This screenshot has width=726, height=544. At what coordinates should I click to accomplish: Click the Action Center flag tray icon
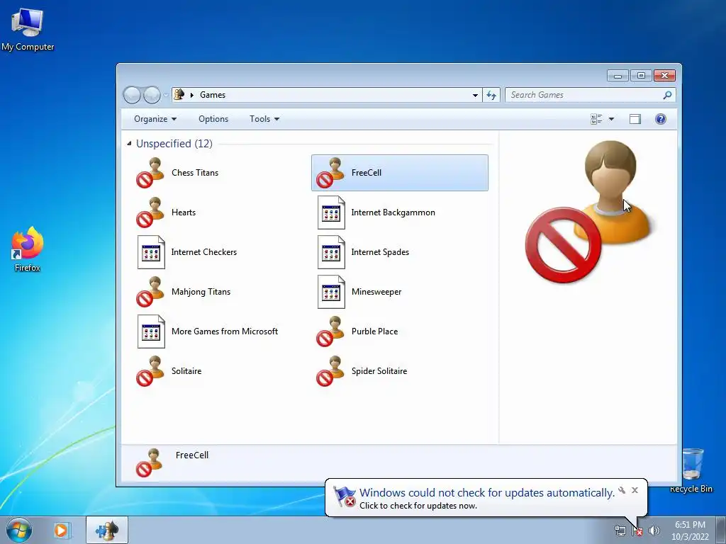pyautogui.click(x=637, y=531)
